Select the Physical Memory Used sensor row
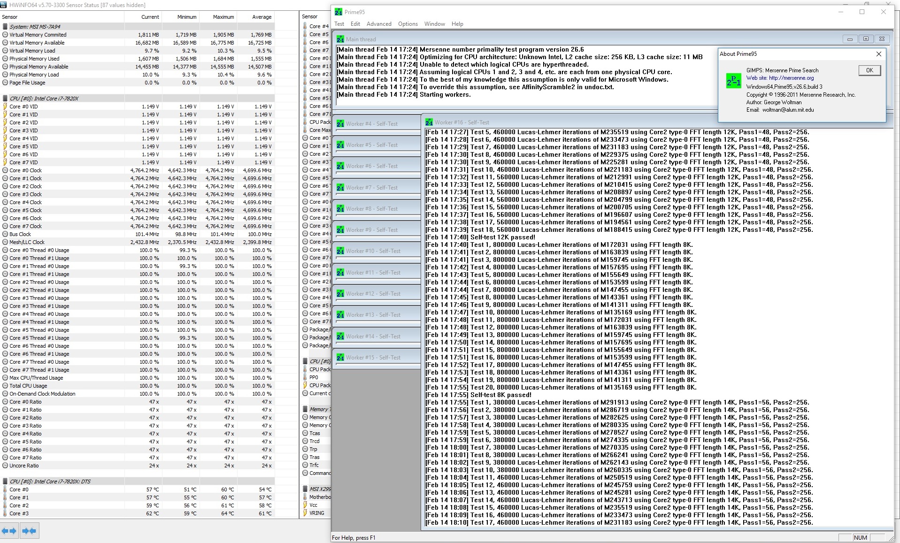900x543 pixels. [x=137, y=59]
